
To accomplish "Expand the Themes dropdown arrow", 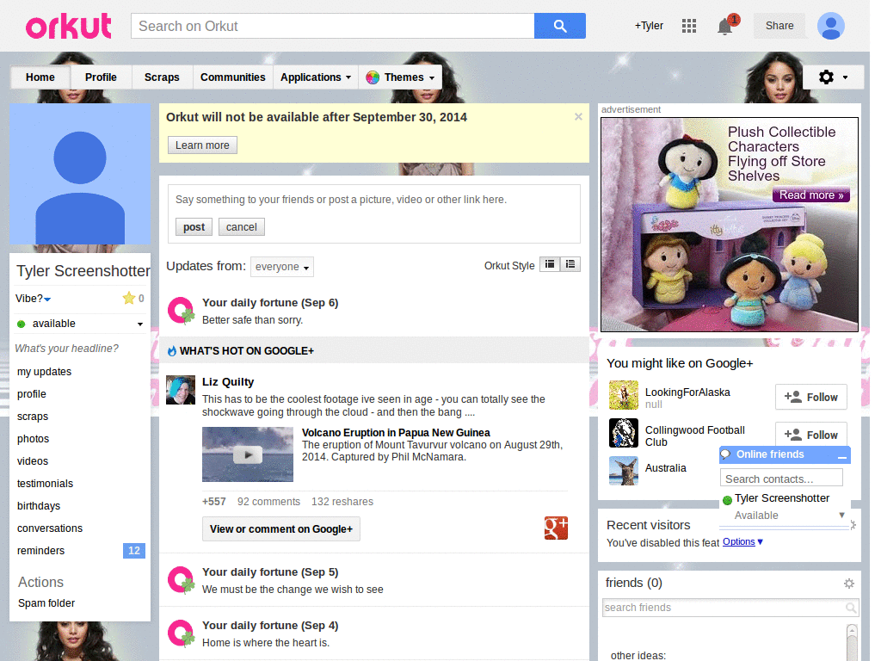I will pos(432,78).
